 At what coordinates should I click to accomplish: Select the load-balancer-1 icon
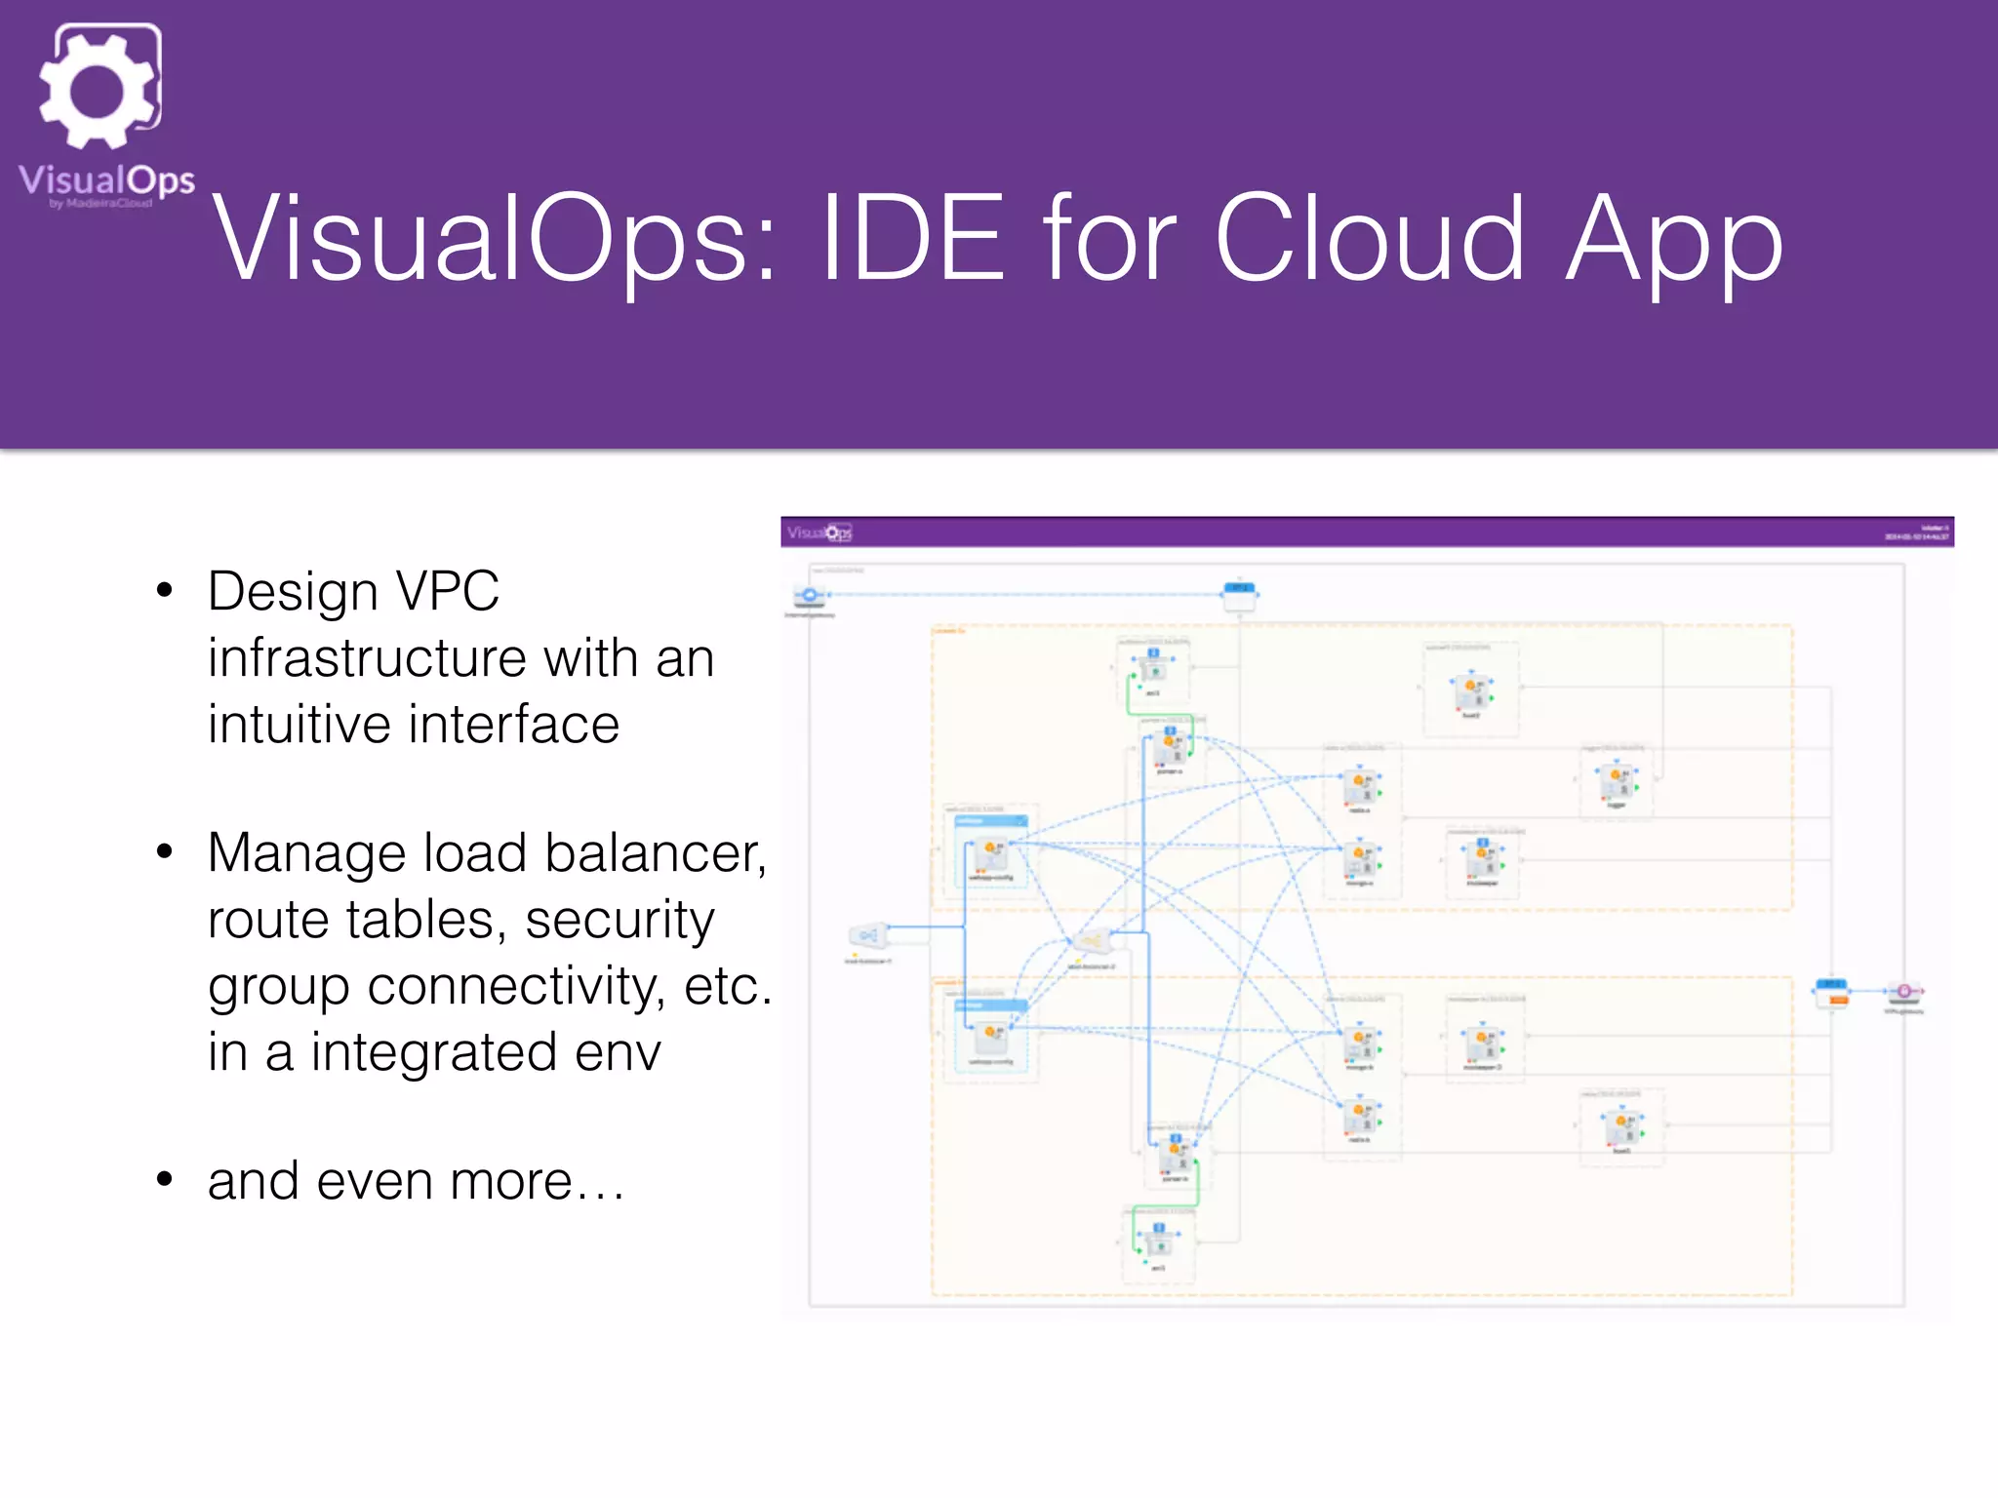click(x=868, y=935)
